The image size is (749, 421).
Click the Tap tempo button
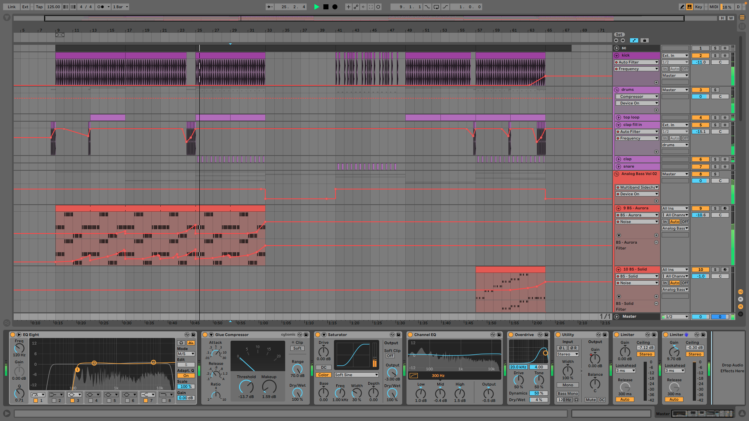(x=39, y=7)
